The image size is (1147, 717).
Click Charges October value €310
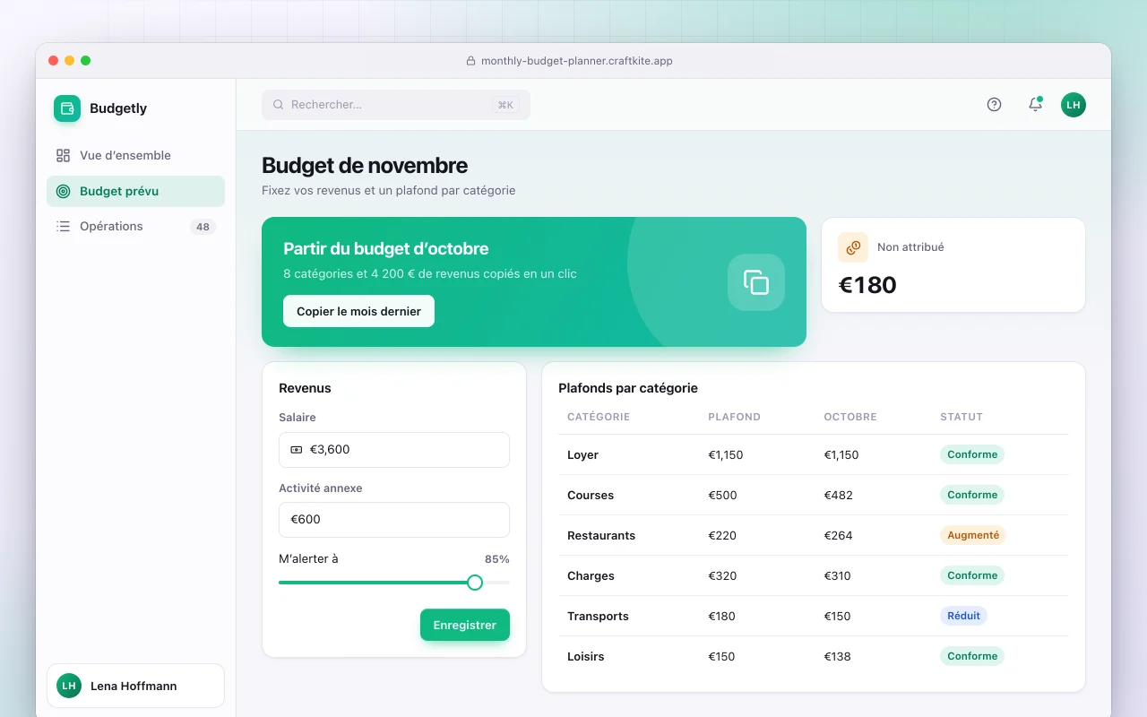[x=837, y=575]
